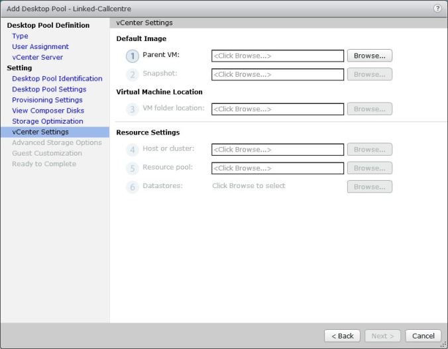Open Provisioning Settings step
This screenshot has height=349, width=448.
tap(47, 99)
